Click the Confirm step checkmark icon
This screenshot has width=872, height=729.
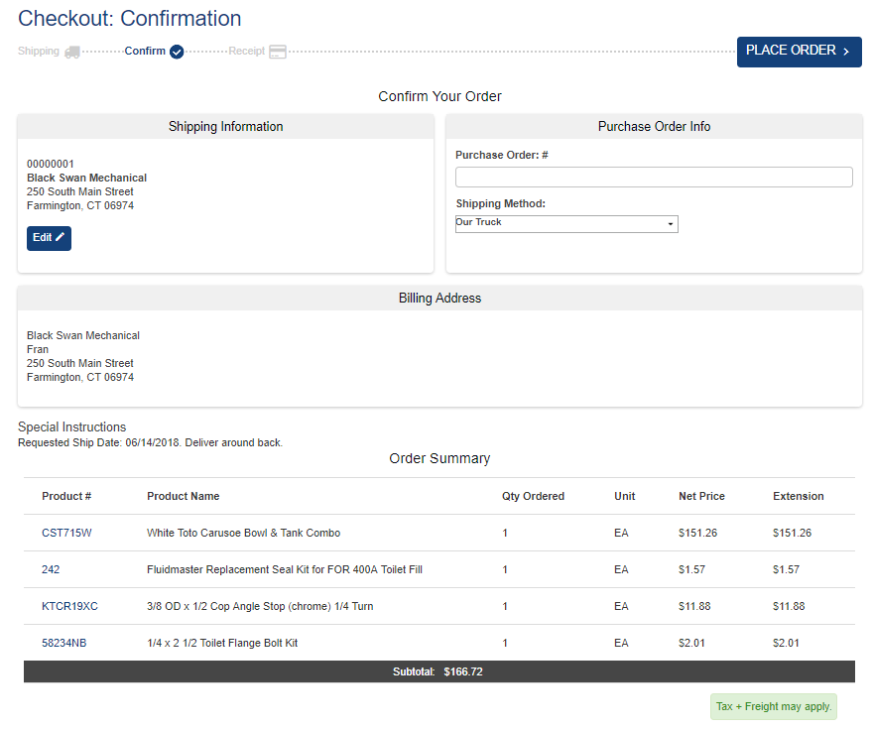[x=177, y=52]
